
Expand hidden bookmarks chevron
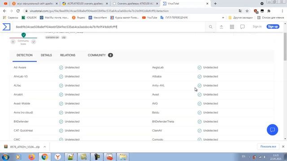pos(223,17)
